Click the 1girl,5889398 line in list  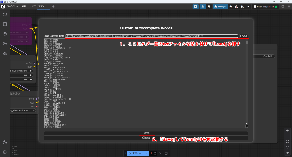tap(51, 40)
